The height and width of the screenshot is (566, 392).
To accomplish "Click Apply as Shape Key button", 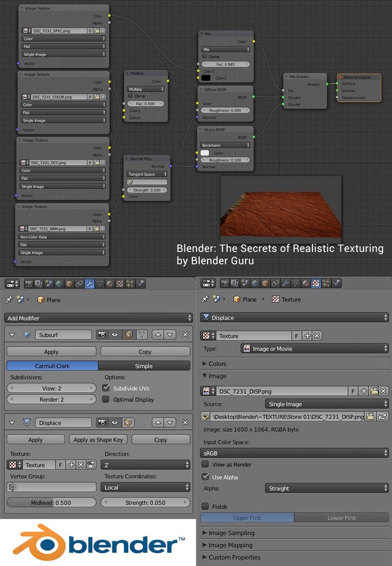I will click(98, 440).
